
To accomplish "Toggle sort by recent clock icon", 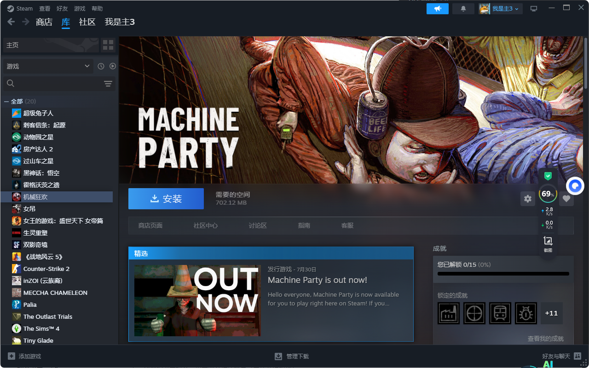I will coord(101,66).
